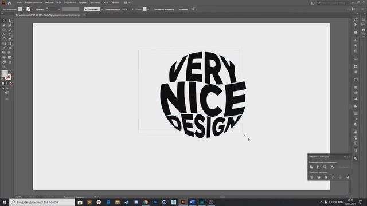Open Google Chrome from the taskbar
Screen dimensions: 367x206
pos(146,202)
